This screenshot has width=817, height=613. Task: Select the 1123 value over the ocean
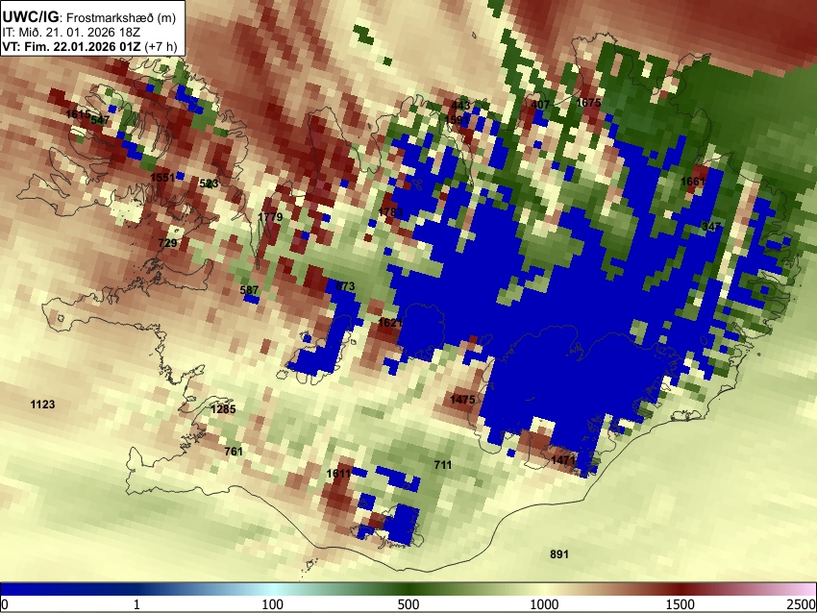pos(42,405)
